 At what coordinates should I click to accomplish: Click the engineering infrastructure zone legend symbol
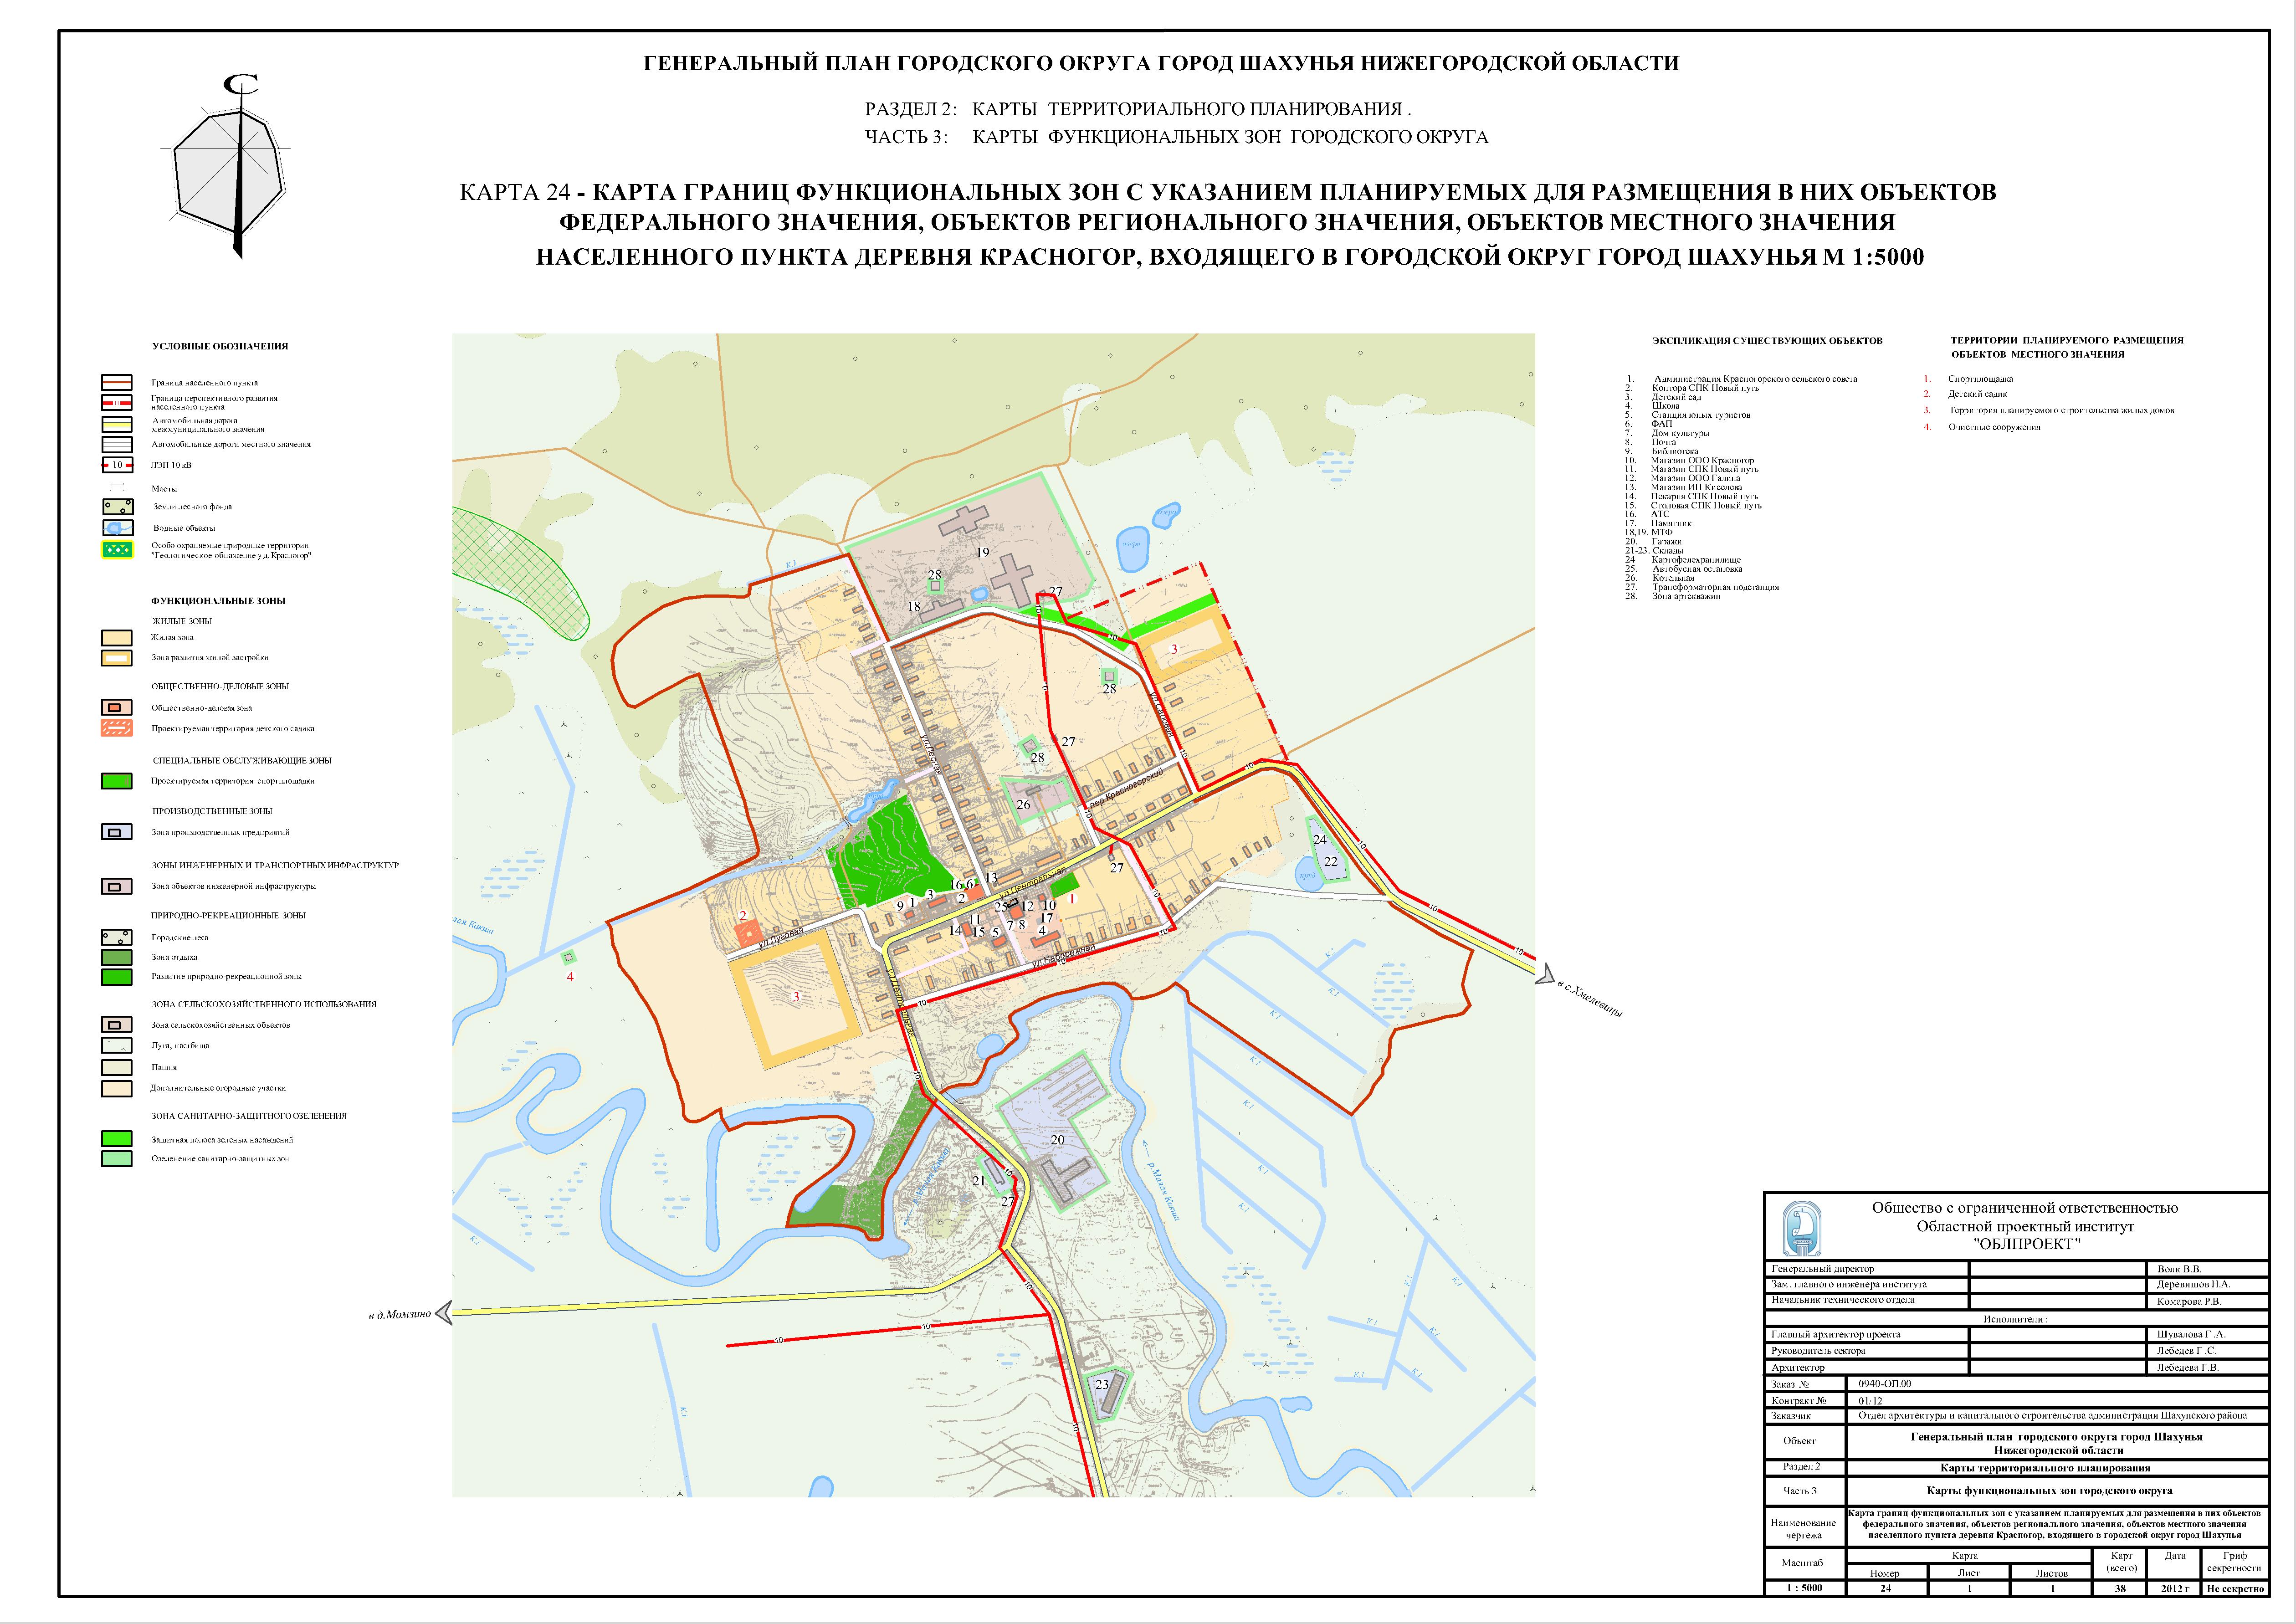coord(117,886)
